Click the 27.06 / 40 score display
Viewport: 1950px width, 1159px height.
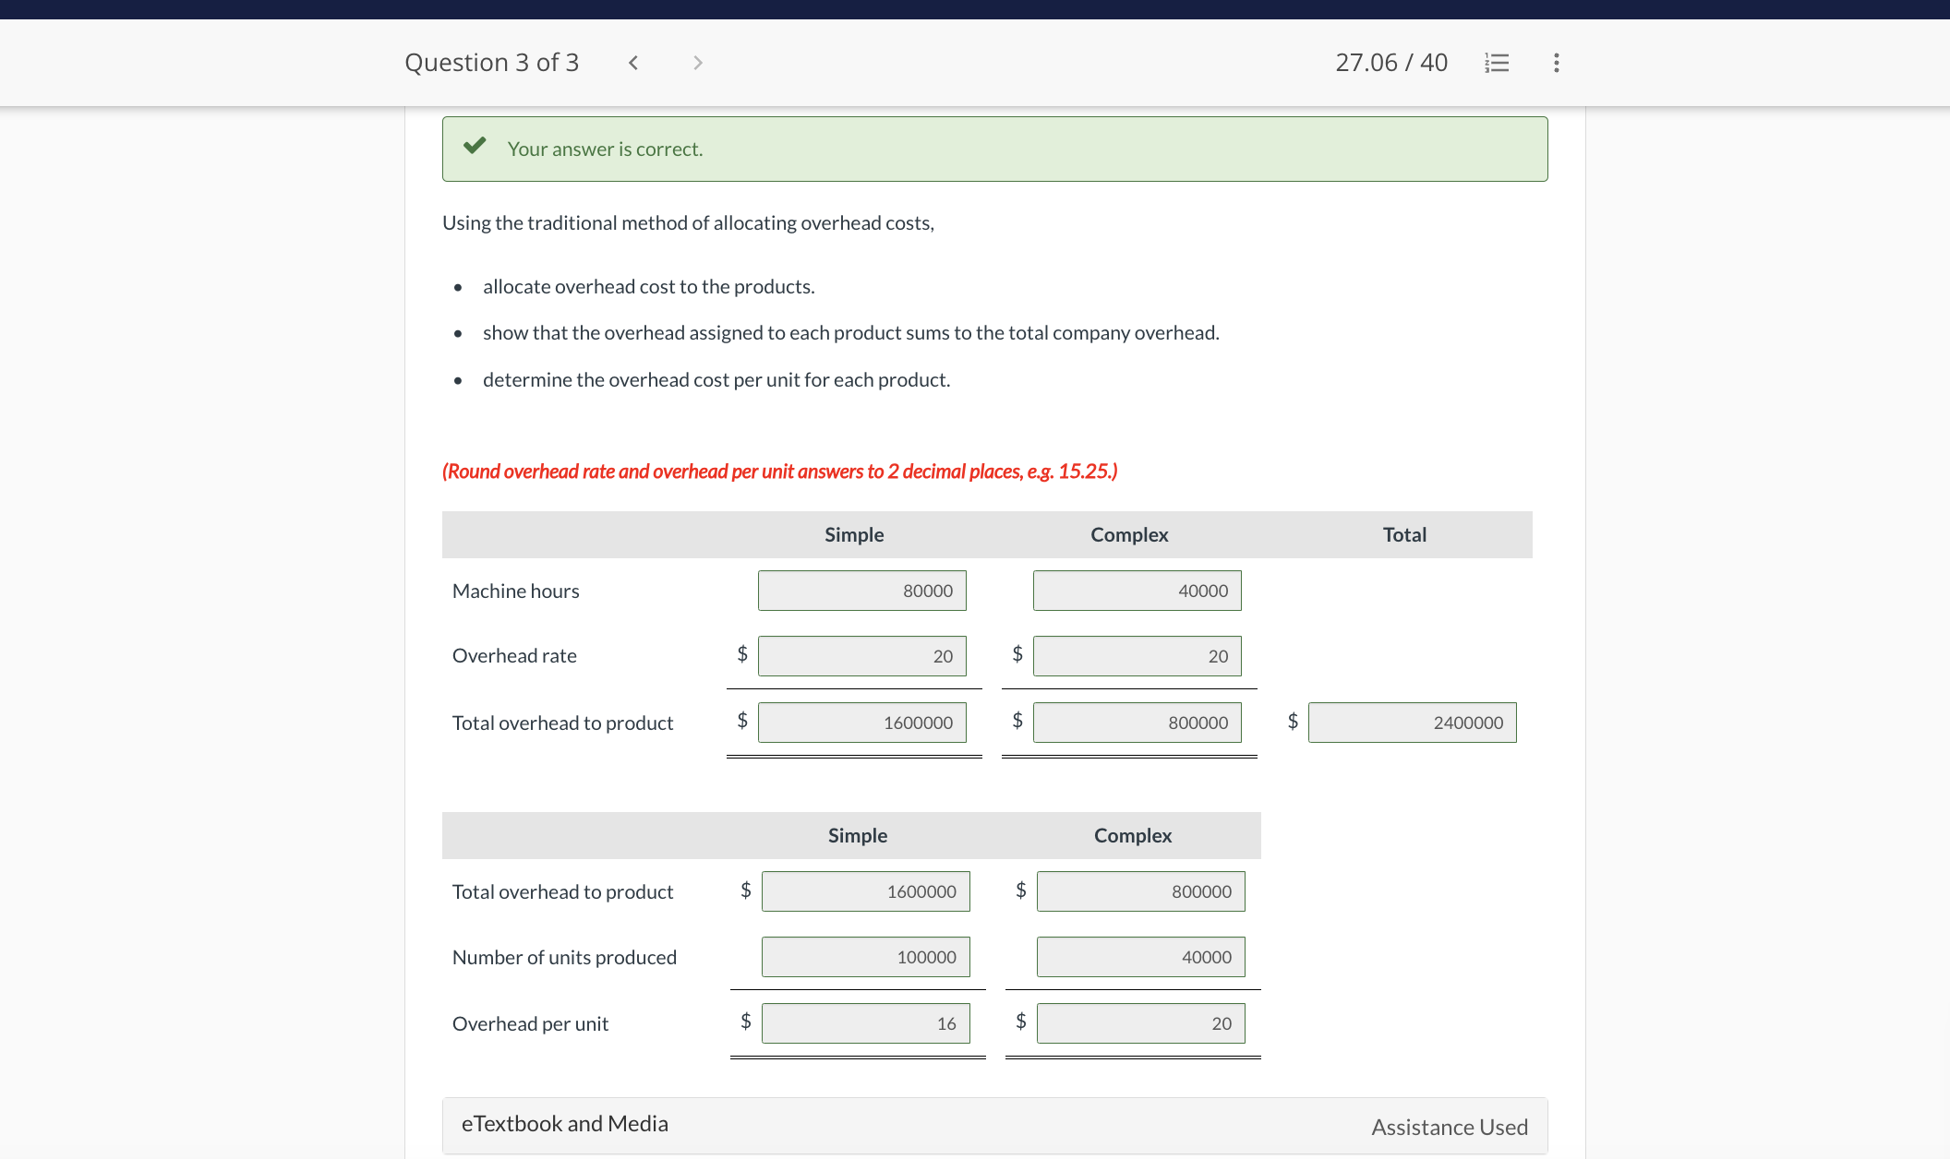click(1390, 63)
